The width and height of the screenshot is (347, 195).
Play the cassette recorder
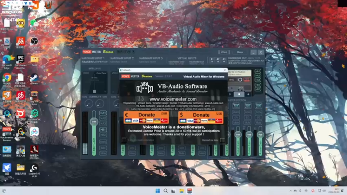point(230,94)
